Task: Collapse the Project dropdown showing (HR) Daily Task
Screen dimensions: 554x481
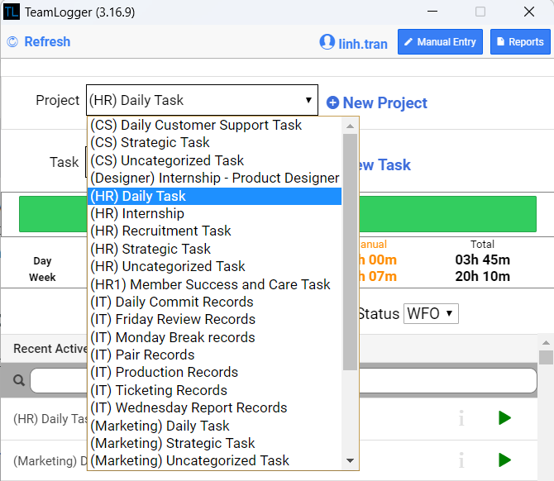Action: click(202, 101)
